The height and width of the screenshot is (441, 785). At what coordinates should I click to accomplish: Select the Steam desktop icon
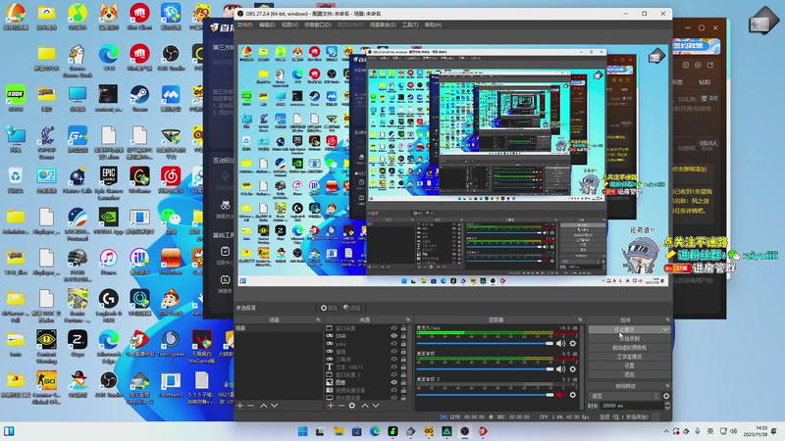click(x=139, y=99)
